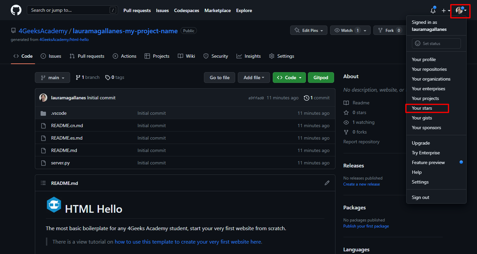Select Sign out menu item
The height and width of the screenshot is (254, 477).
tap(436, 197)
